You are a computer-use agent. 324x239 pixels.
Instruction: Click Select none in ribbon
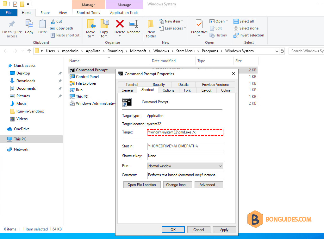point(246,28)
